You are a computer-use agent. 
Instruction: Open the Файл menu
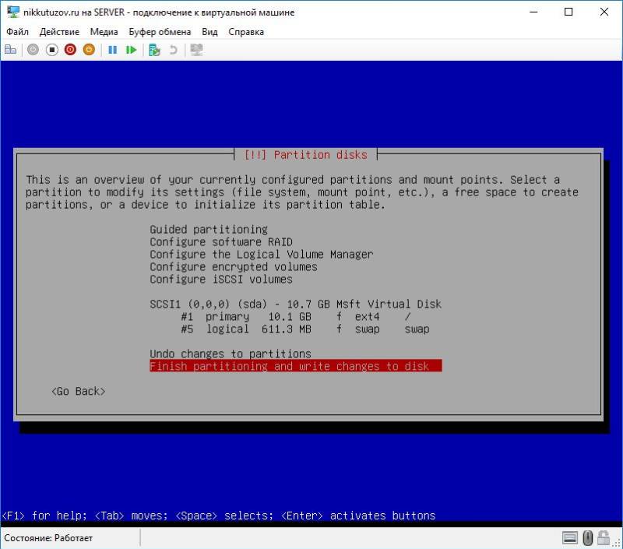(17, 32)
